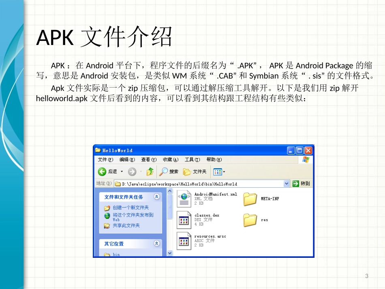Screen dimensions: 385x289
Task: Click 创建一个新文件夹 link
Action: [x=130, y=208]
